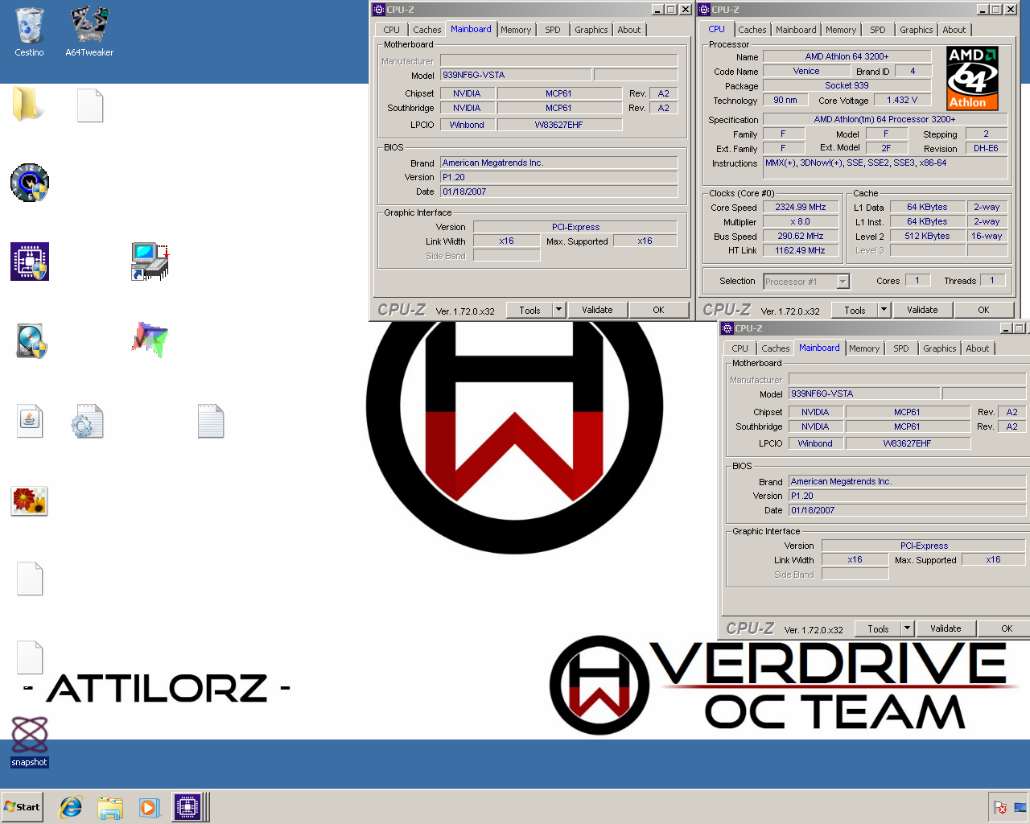Screen dimensions: 1030x824
Task: Click the Action Center flag tray icon
Action: pyautogui.click(x=1000, y=807)
